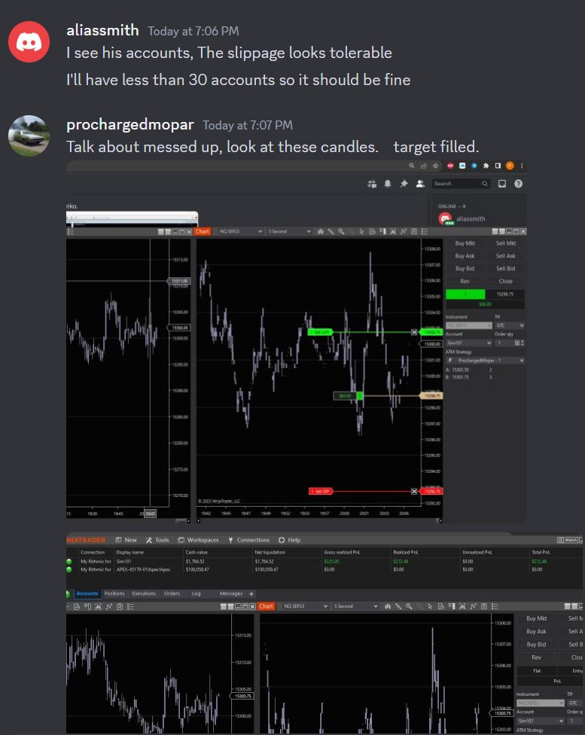Switch to the Orders tab
The width and height of the screenshot is (585, 735).
172,593
